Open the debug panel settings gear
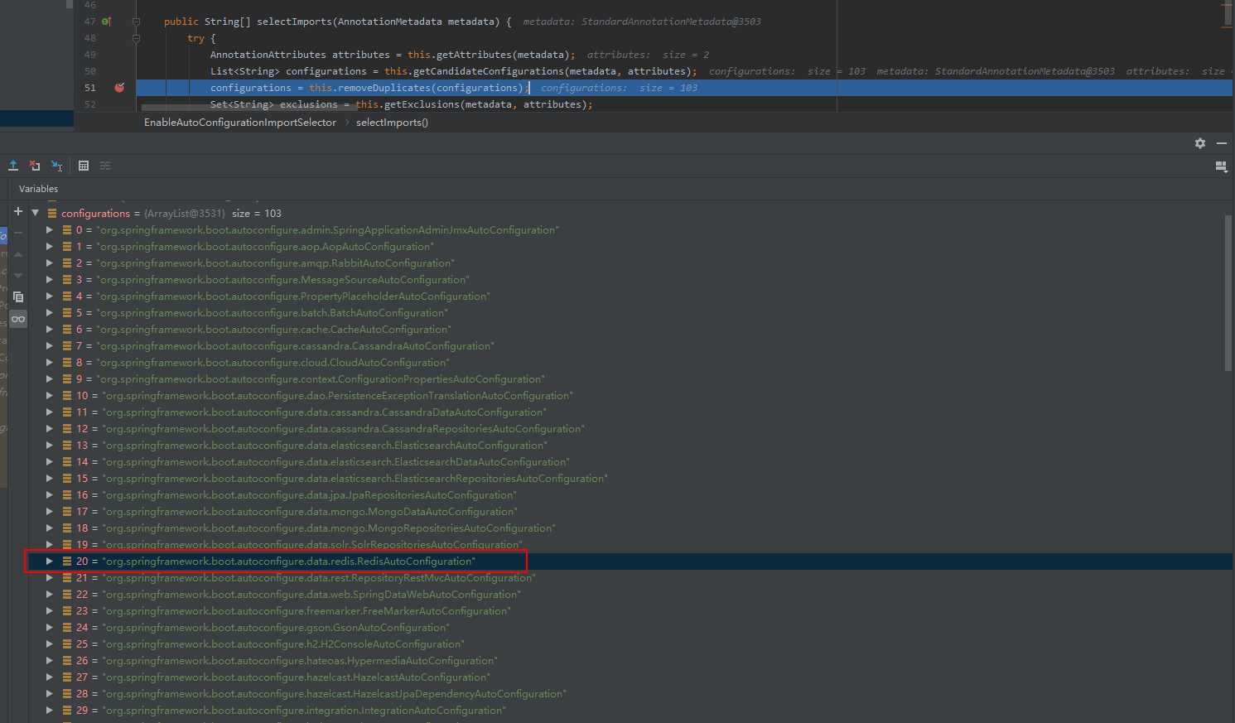The image size is (1235, 723). coord(1200,143)
